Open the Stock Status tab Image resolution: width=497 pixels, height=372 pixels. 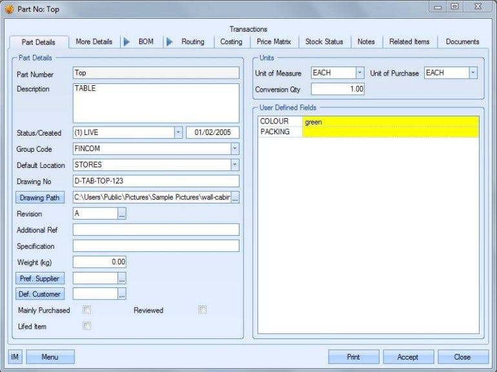[324, 42]
